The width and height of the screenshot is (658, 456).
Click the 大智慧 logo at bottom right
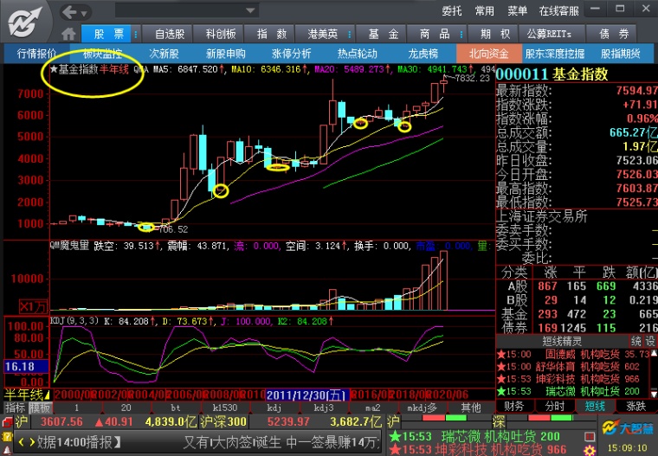coord(628,428)
